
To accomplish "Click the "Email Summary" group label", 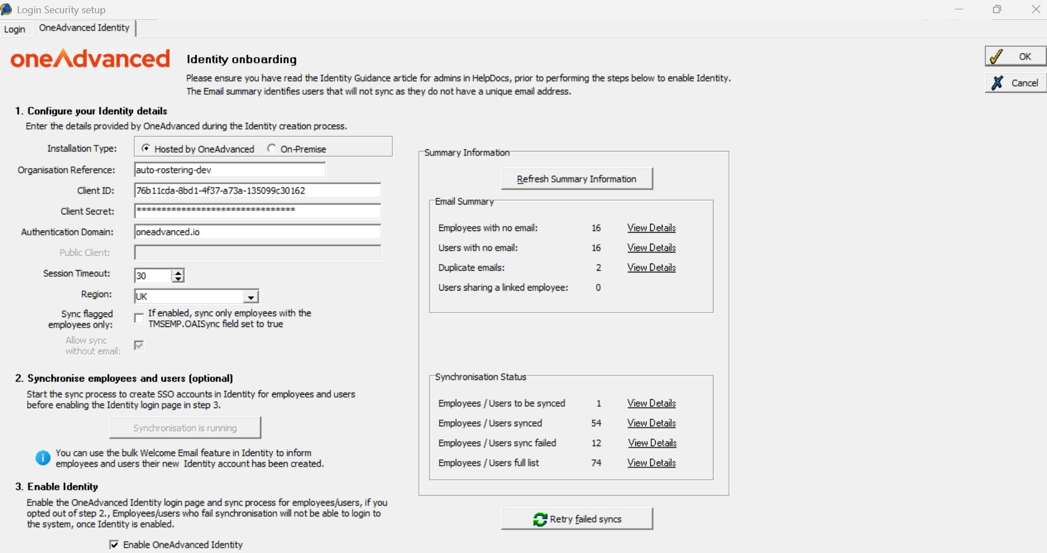I will tap(465, 201).
